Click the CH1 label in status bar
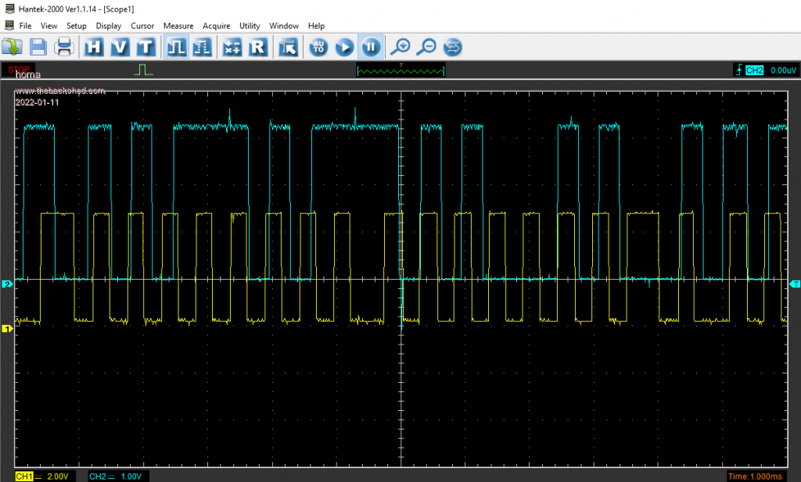Image resolution: width=801 pixels, height=482 pixels. pyautogui.click(x=23, y=476)
